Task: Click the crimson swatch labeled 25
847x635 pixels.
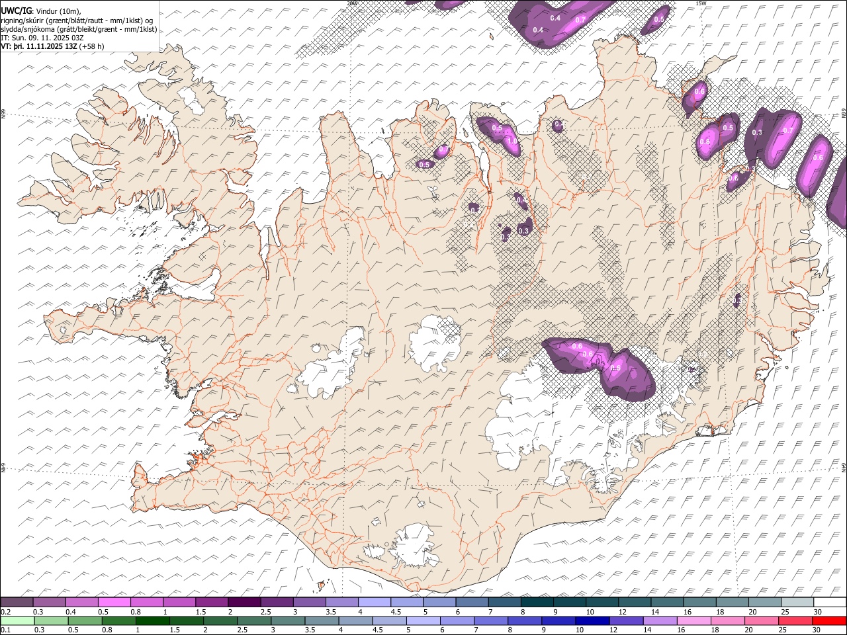Action: 795,620
